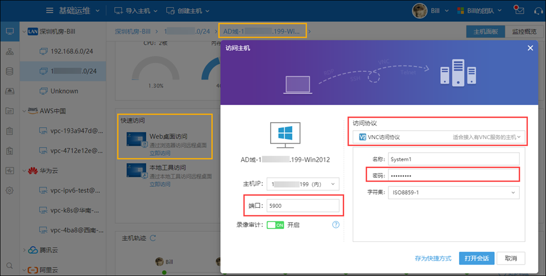Toggle the 录像审计 ON switch
Image resolution: width=546 pixels, height=276 pixels.
click(x=275, y=225)
